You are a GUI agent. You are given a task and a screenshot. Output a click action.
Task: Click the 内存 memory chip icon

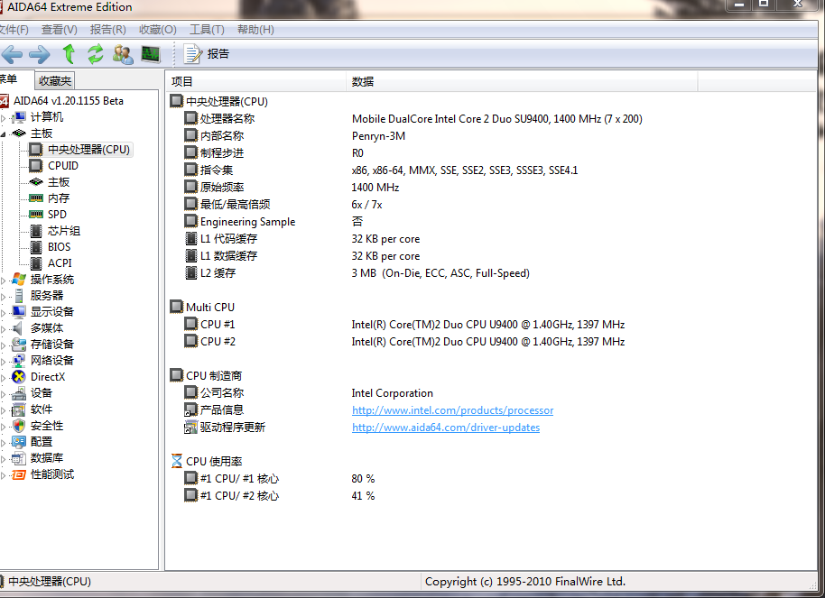(36, 198)
